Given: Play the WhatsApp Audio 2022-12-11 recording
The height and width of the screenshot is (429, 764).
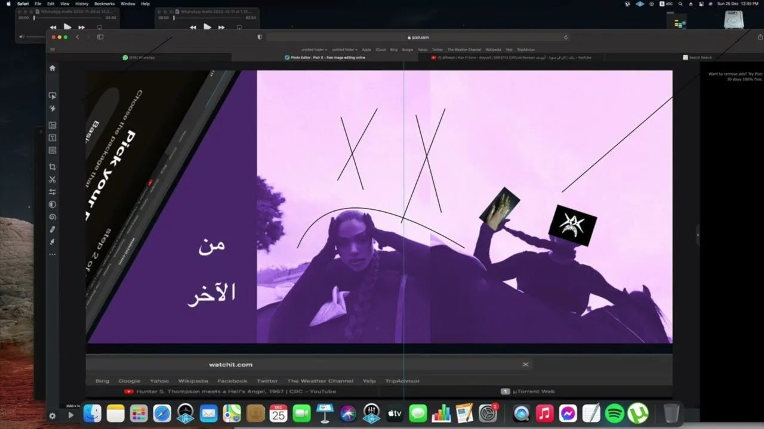Looking at the screenshot, I should coord(207,27).
